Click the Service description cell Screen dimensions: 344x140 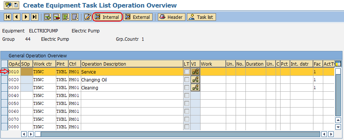coord(132,72)
